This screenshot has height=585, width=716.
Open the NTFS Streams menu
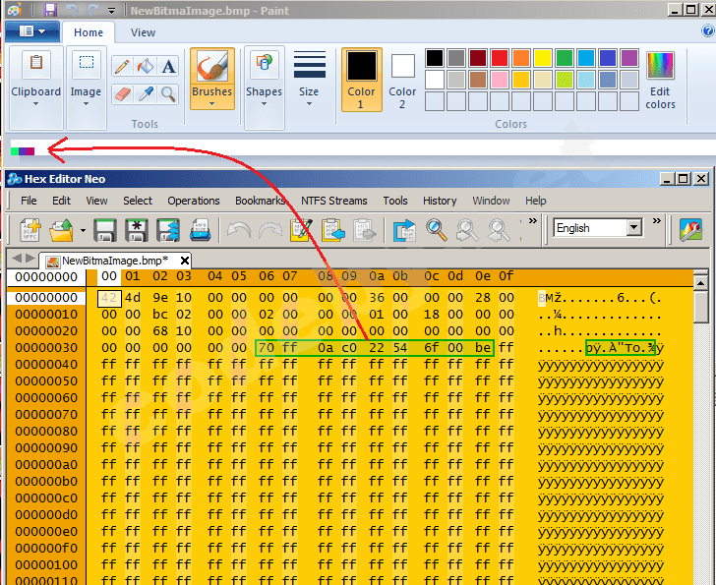pos(333,201)
